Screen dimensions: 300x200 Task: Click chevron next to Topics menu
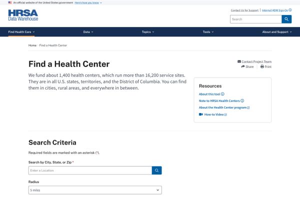click(x=153, y=32)
